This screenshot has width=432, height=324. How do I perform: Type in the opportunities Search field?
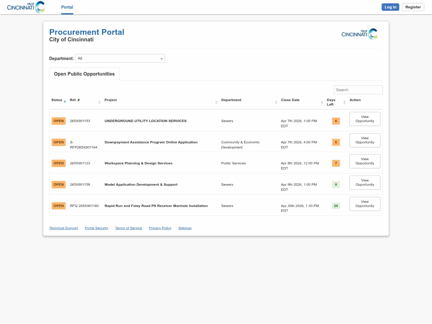358,90
